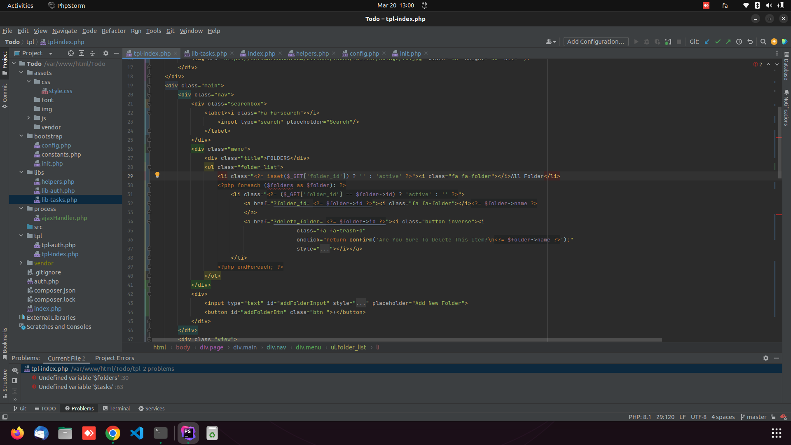The width and height of the screenshot is (791, 445).
Task: Push commits with green arrow icon
Action: [x=728, y=42]
